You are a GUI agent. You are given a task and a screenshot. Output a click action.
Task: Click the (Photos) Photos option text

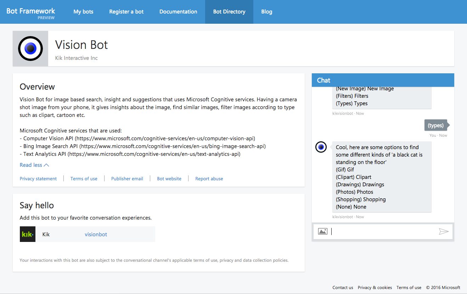(355, 192)
